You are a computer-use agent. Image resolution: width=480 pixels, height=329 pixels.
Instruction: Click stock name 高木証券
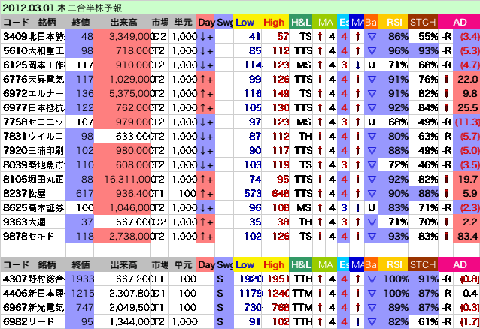click(46, 208)
